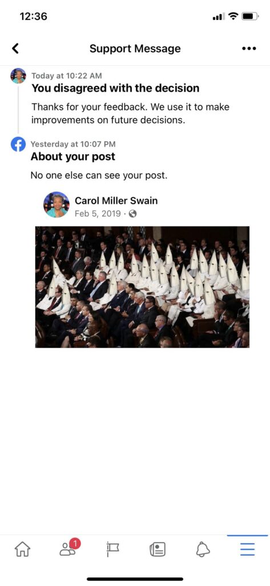Tap the battery status icon
The image size is (270, 586).
click(x=250, y=17)
